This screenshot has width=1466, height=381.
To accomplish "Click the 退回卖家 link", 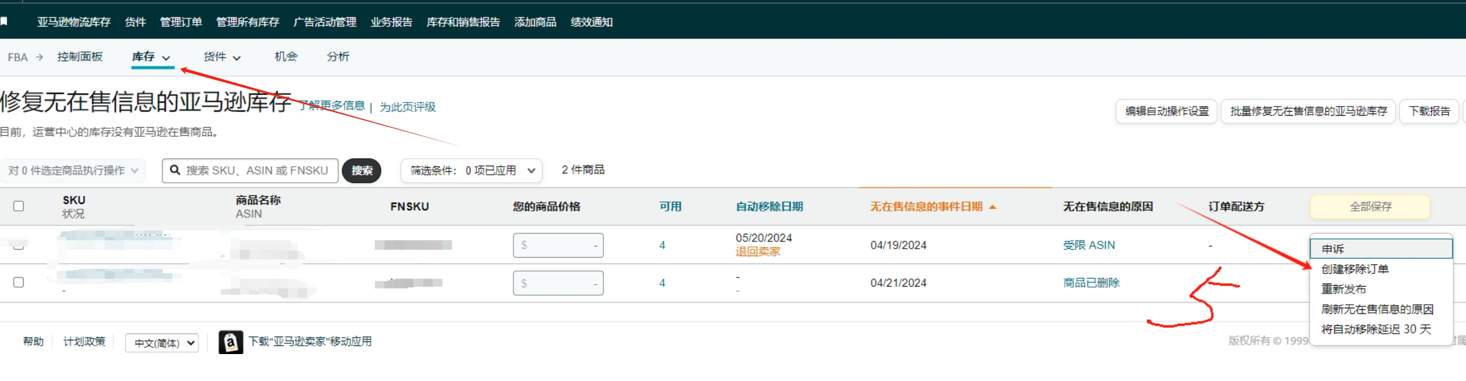I will (x=758, y=252).
